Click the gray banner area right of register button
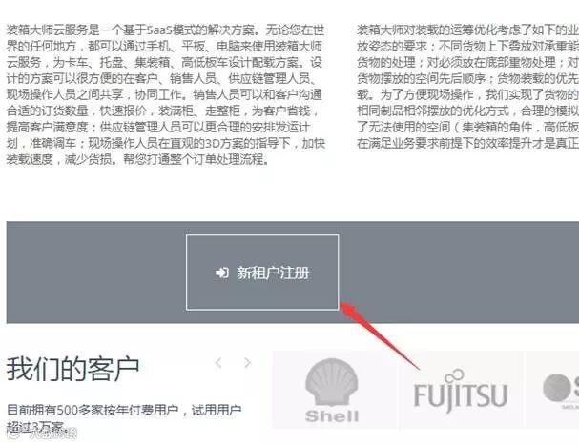Viewport: 579px width, 445px height. (x=459, y=273)
